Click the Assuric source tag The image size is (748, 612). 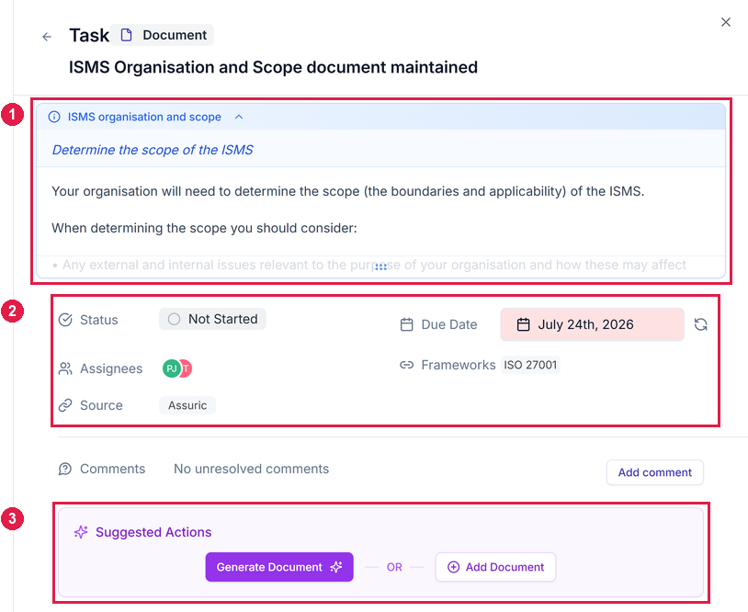187,405
